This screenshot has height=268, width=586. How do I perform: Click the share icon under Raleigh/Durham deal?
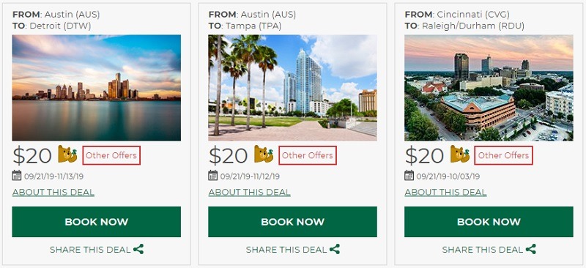(x=531, y=249)
